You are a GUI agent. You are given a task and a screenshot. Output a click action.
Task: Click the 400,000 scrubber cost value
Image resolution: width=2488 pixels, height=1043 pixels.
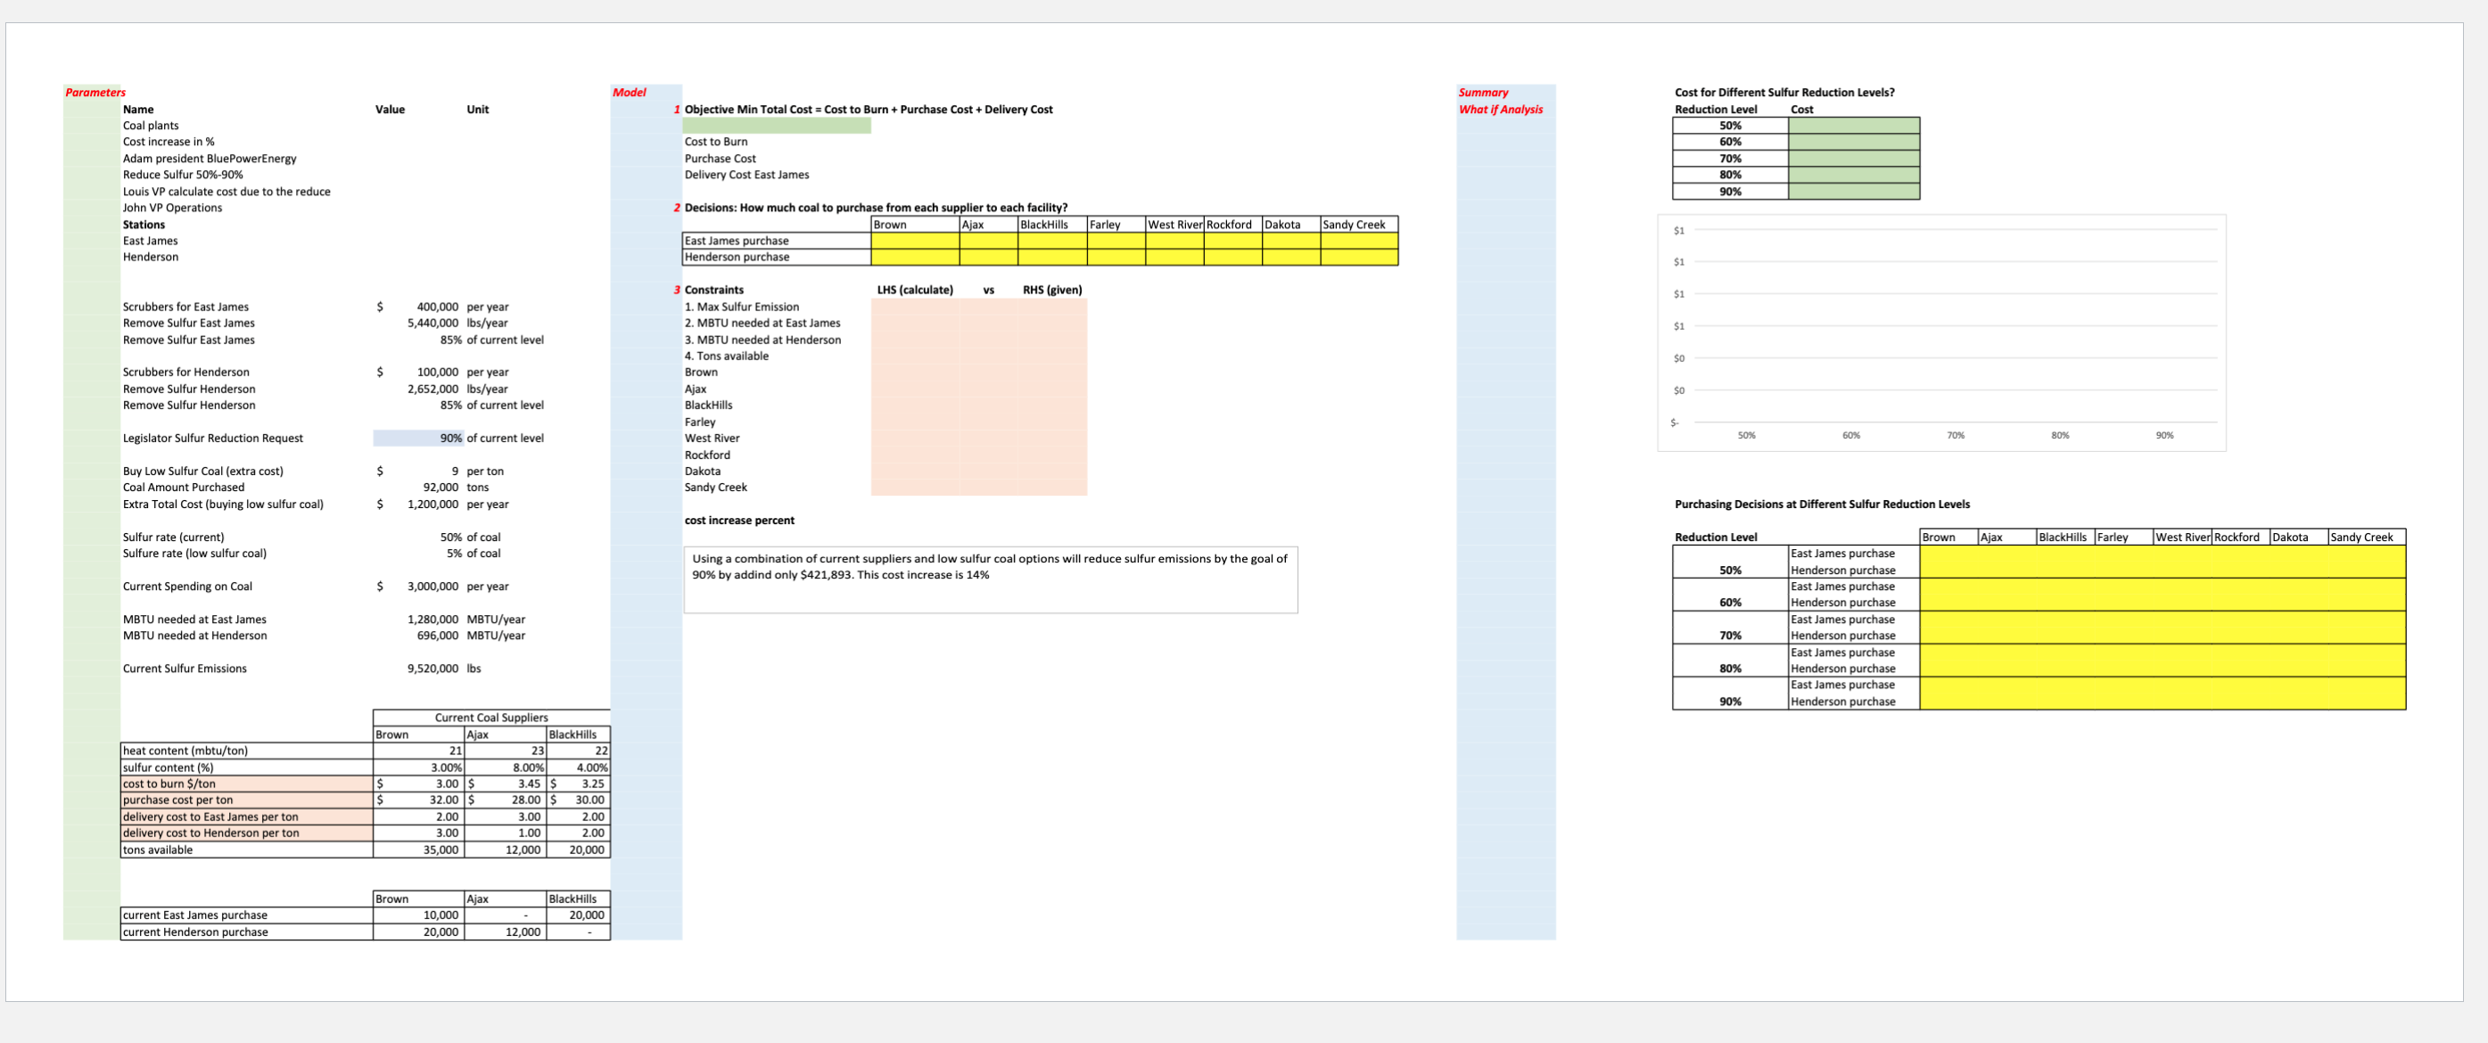437,307
